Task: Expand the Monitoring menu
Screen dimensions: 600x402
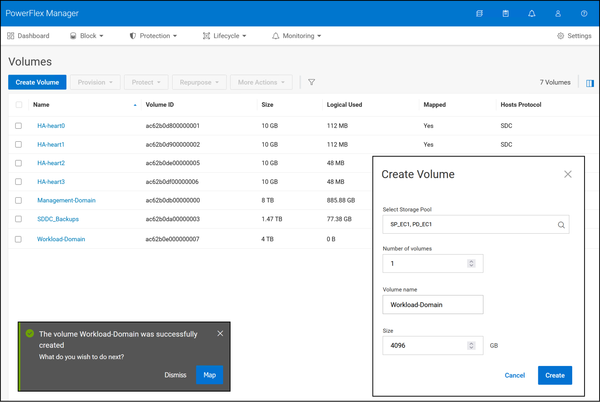Action: point(297,36)
